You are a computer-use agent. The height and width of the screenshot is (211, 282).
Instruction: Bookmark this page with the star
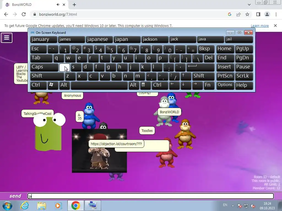pyautogui.click(x=247, y=14)
